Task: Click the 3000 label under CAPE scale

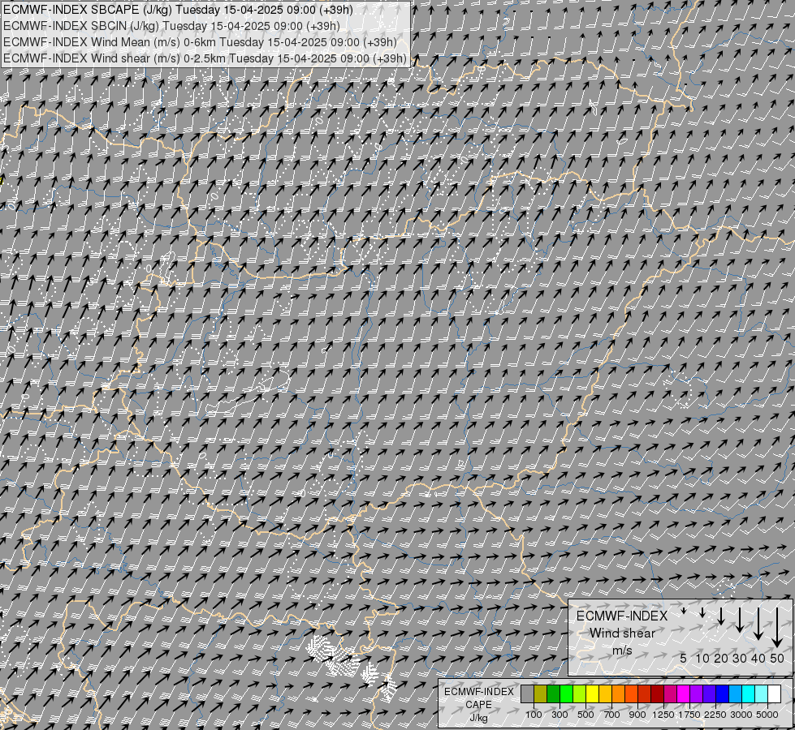Action: (741, 715)
